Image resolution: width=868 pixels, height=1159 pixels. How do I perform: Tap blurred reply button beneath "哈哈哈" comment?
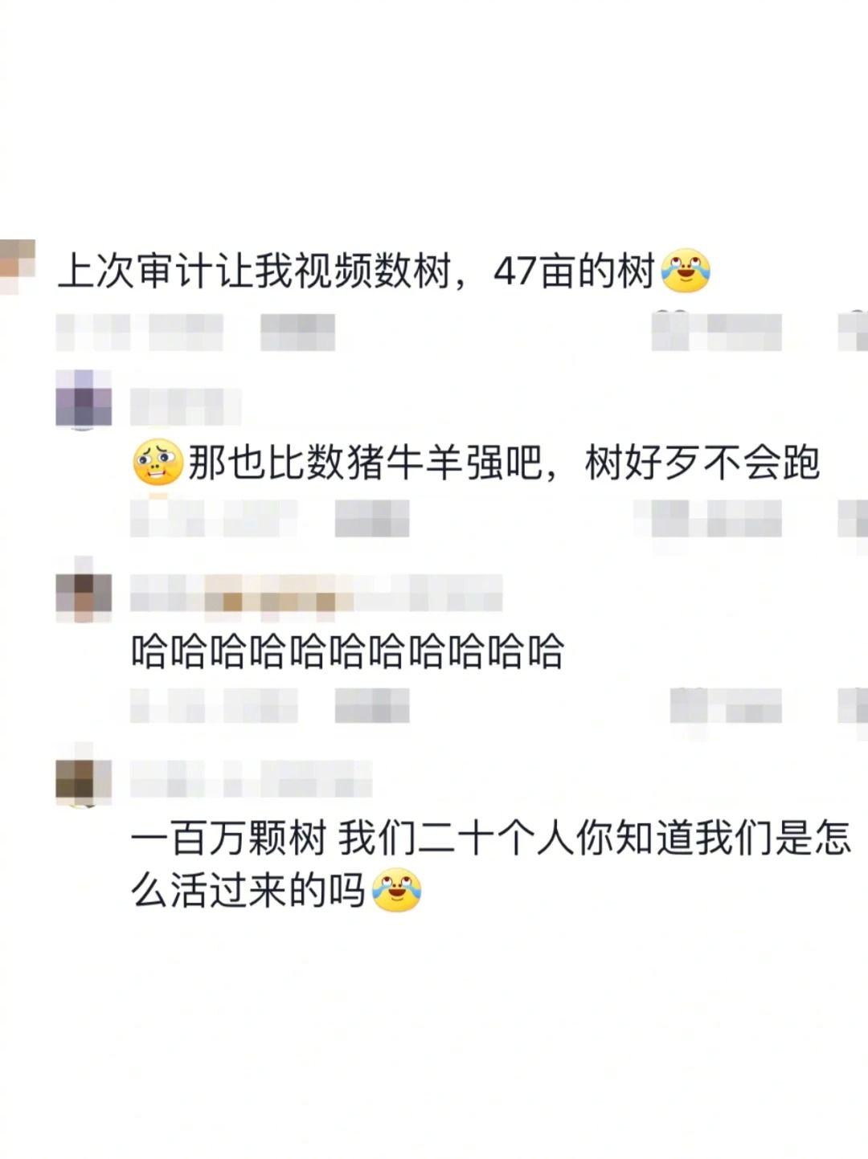click(x=372, y=706)
